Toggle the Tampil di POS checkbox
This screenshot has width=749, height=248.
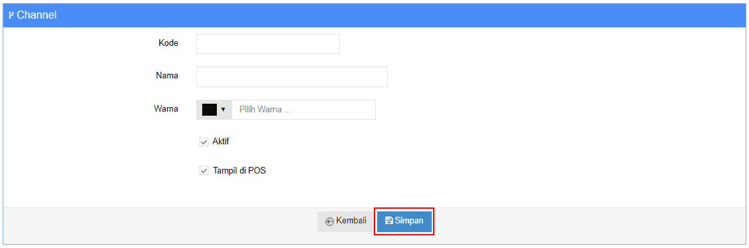click(204, 171)
